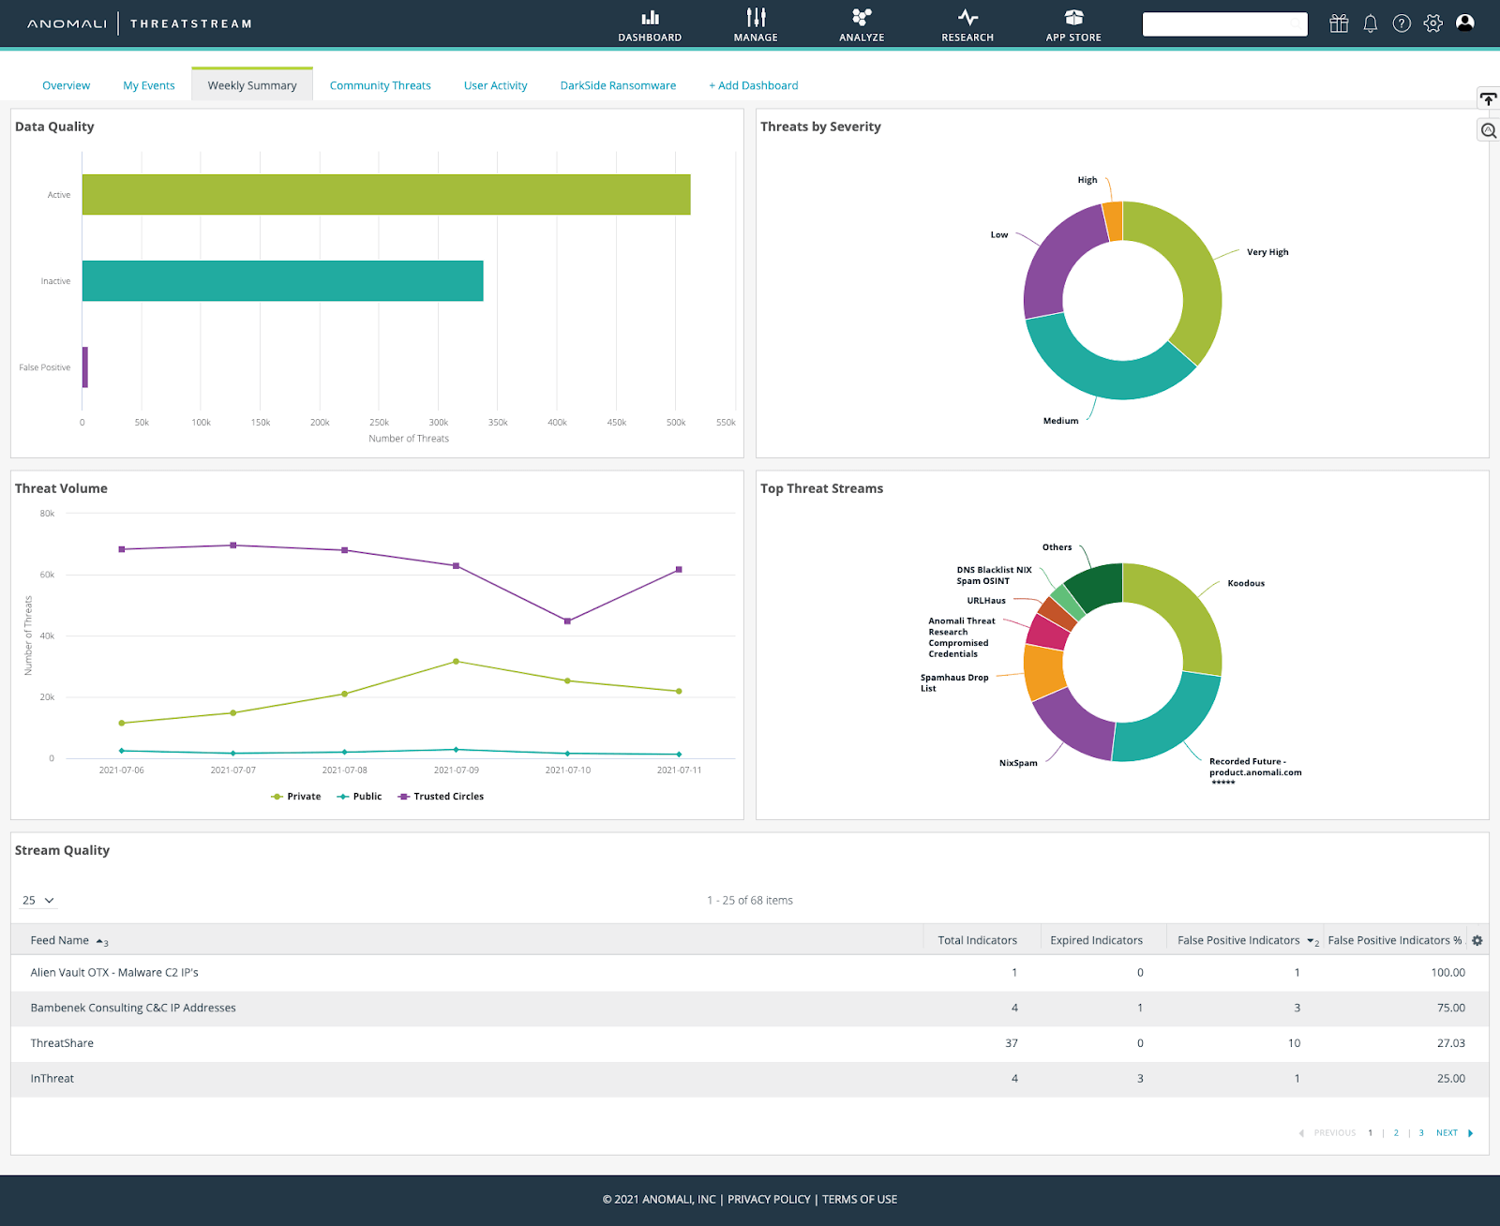This screenshot has height=1226, width=1500.
Task: Click the export dashboard arrow icon
Action: click(1487, 98)
